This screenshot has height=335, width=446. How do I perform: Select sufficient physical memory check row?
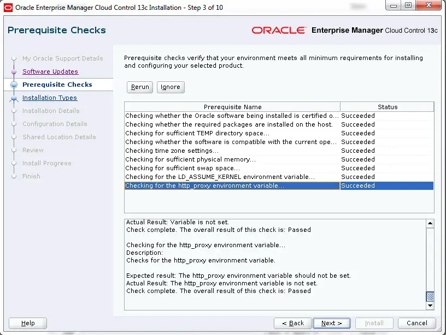[279, 159]
